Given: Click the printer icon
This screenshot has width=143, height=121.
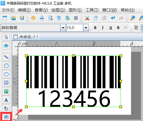Looking at the screenshot, I should click(42, 18).
